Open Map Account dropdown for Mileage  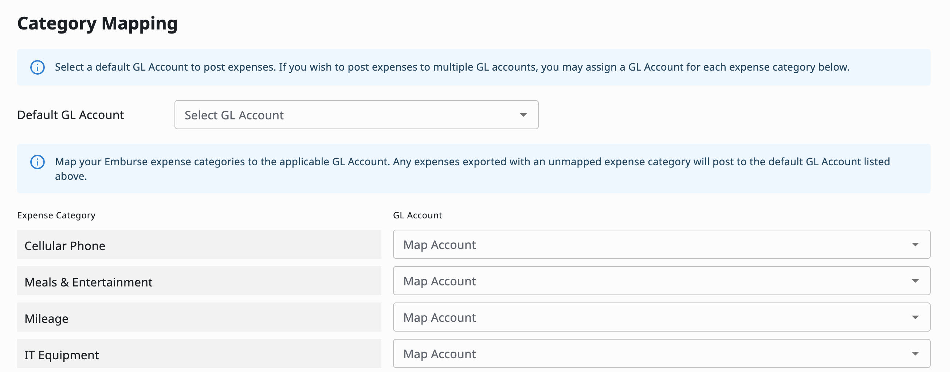[661, 317]
